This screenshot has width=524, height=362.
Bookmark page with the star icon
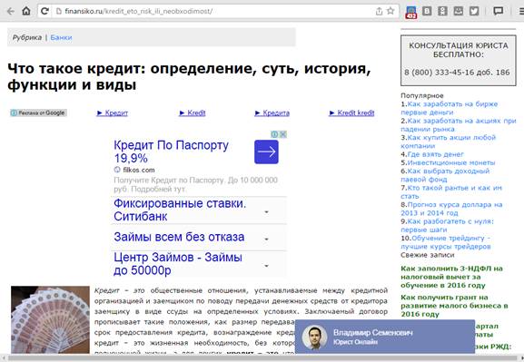[x=391, y=11]
